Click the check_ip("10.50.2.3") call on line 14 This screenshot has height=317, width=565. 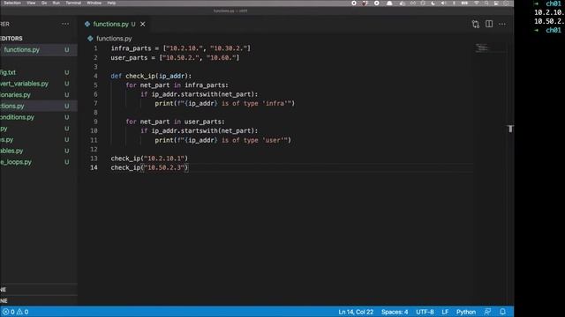[149, 167]
